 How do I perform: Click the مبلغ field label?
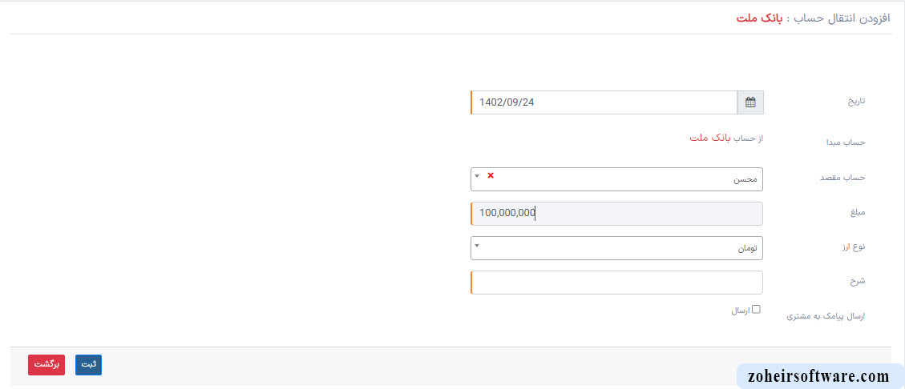pos(857,213)
